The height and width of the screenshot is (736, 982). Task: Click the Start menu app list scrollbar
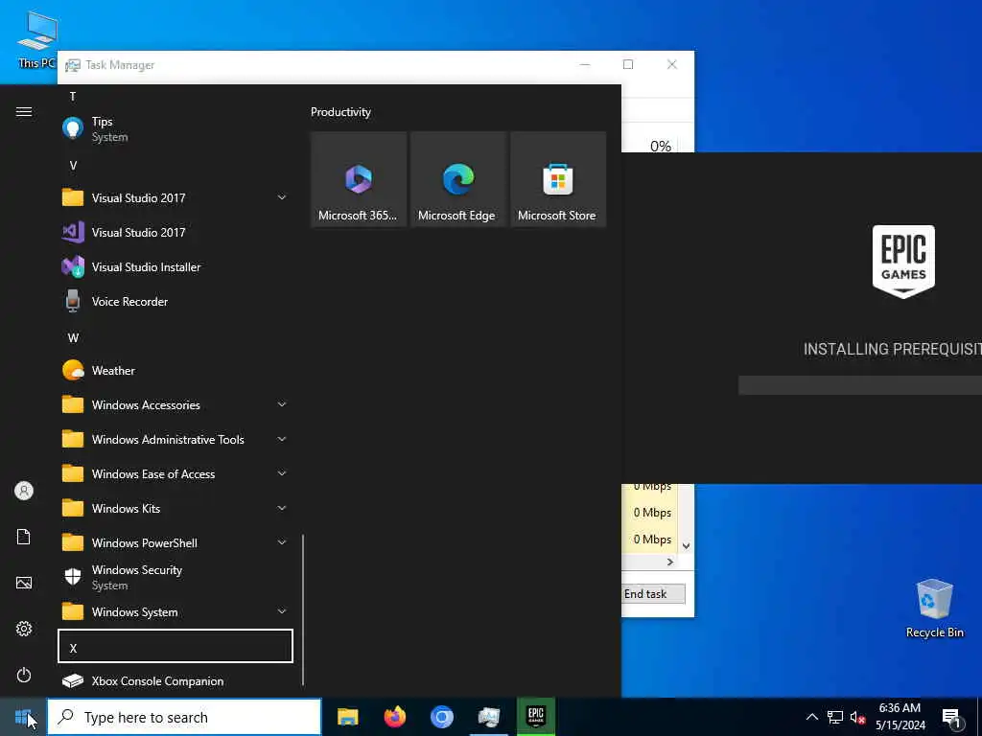pos(303,609)
